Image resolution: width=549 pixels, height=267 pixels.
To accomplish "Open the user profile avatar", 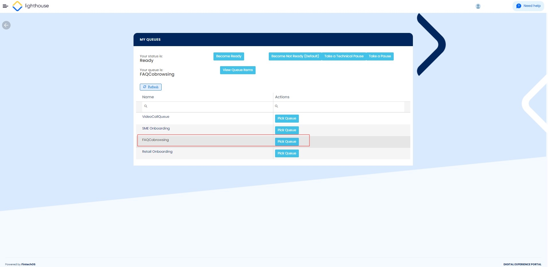I will click(x=478, y=6).
